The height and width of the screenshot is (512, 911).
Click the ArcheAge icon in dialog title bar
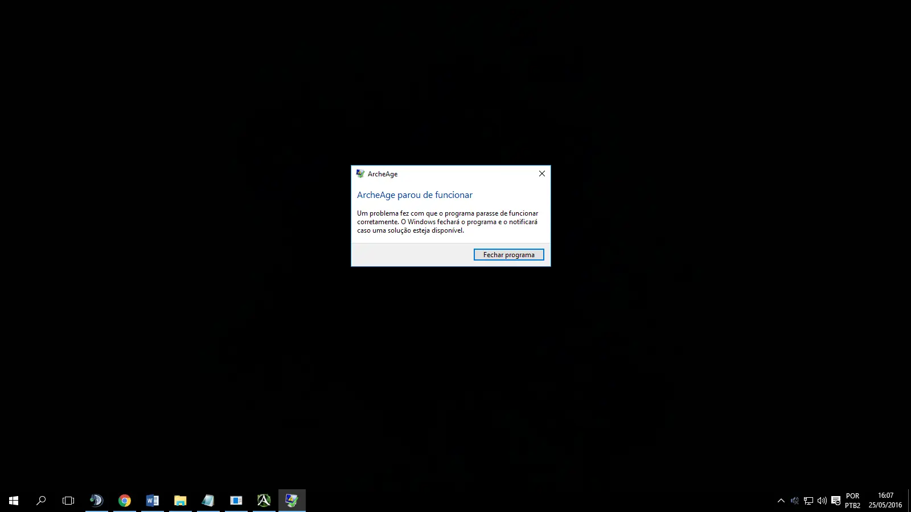coord(360,174)
